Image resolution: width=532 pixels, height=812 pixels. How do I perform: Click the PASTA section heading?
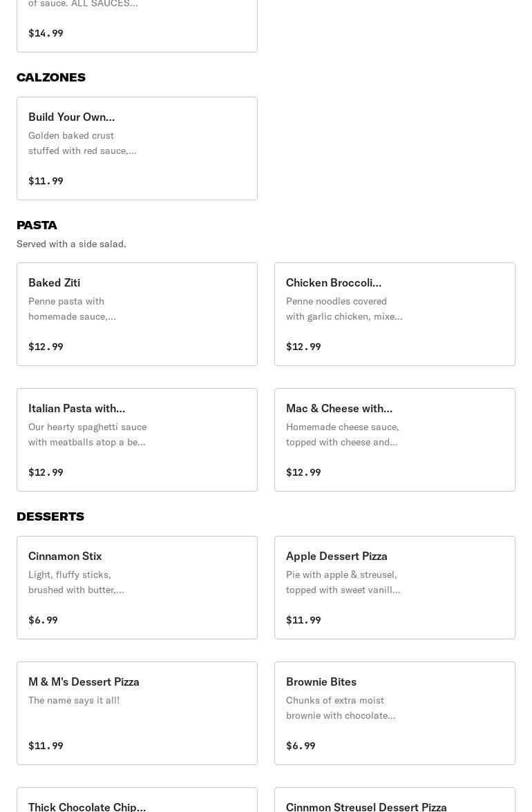[37, 225]
